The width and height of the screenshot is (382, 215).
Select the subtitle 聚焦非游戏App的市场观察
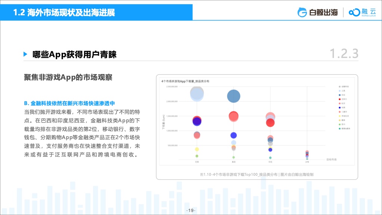[x=68, y=77]
